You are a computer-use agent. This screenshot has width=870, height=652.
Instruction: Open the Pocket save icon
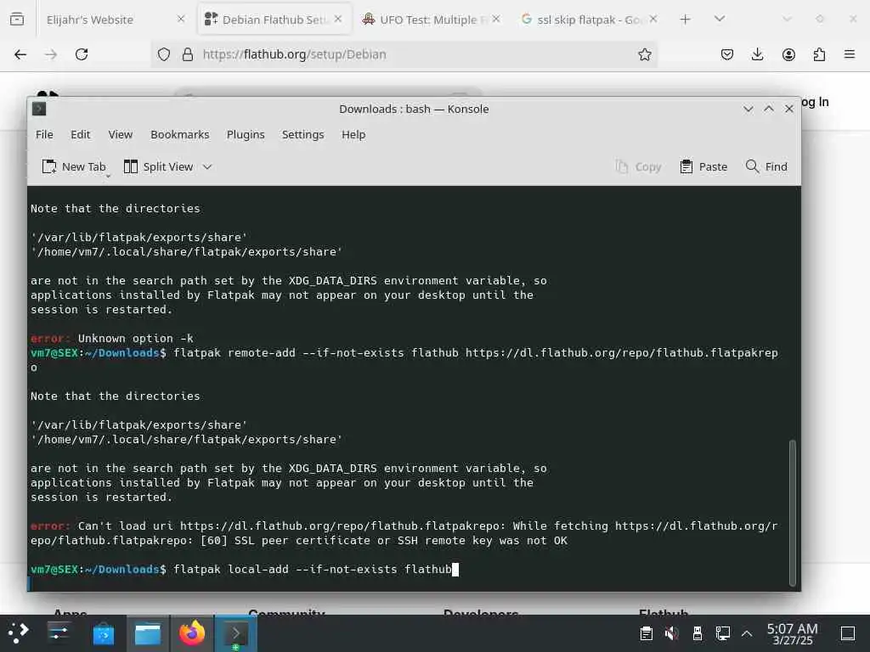tap(727, 54)
